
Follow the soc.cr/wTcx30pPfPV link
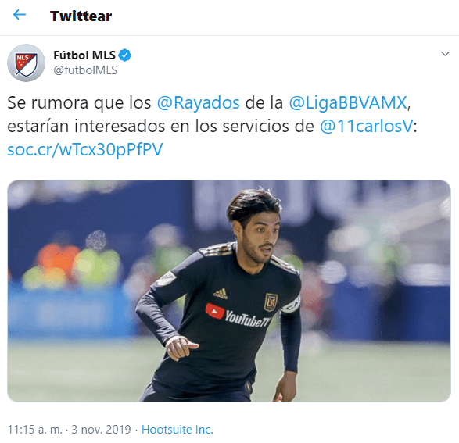[x=85, y=150]
